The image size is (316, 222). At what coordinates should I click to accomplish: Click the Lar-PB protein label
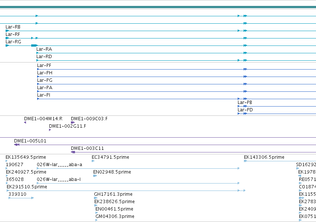coord(245,102)
